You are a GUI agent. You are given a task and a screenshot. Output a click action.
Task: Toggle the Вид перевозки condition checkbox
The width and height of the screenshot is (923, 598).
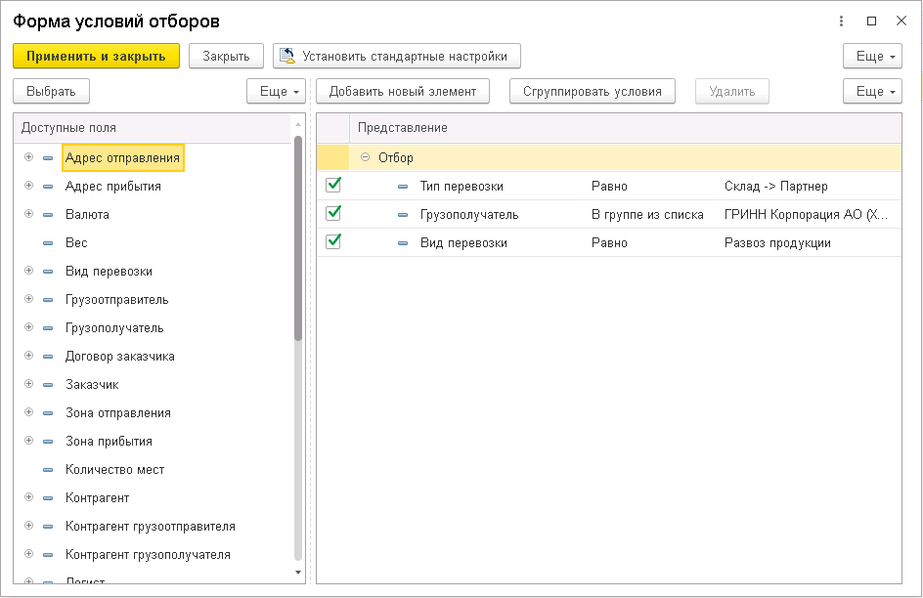point(333,241)
